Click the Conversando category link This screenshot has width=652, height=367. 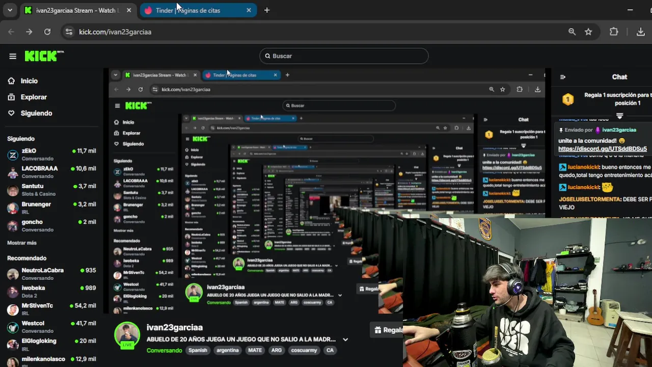coord(164,350)
